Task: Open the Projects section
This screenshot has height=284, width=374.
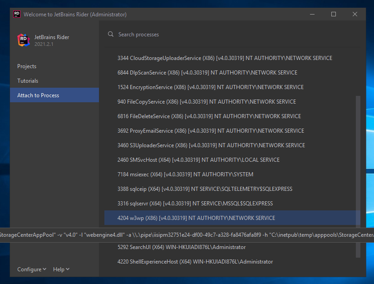Action: (27, 66)
